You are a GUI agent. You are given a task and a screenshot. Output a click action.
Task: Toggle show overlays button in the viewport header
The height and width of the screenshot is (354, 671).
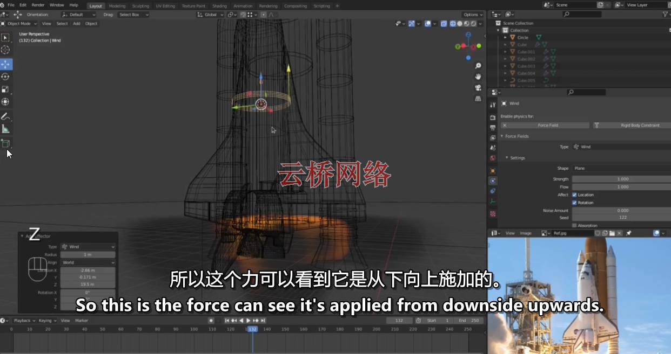point(428,24)
